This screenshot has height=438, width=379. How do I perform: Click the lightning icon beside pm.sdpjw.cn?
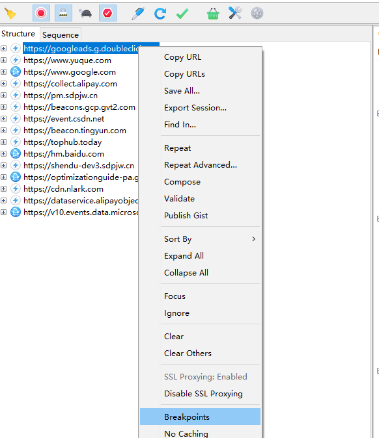(16, 96)
